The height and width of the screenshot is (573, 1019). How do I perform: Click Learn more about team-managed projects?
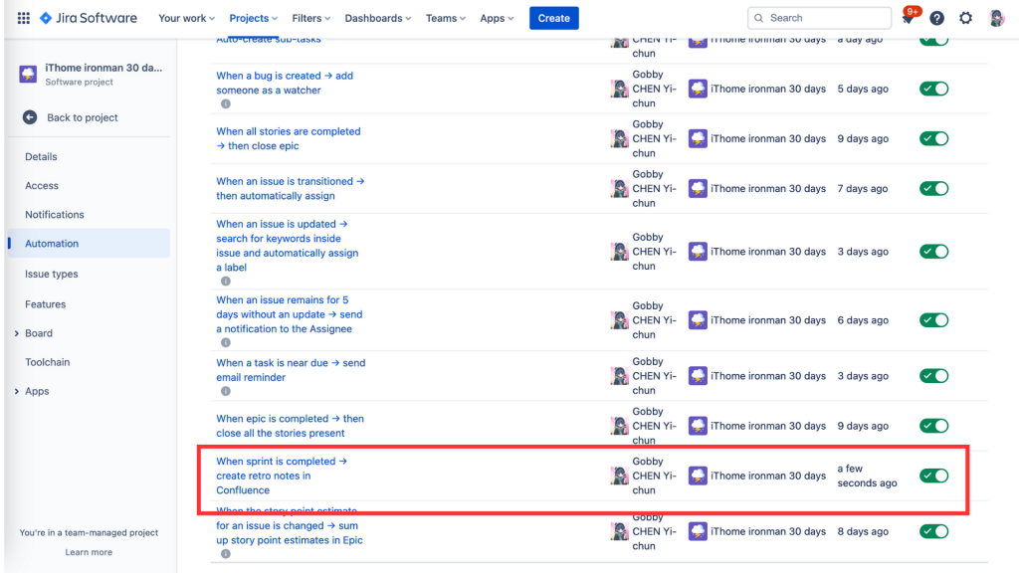pyautogui.click(x=89, y=552)
